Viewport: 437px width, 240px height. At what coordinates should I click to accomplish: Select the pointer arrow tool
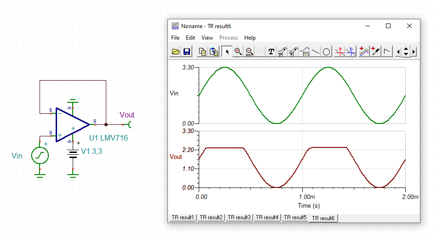(x=227, y=52)
